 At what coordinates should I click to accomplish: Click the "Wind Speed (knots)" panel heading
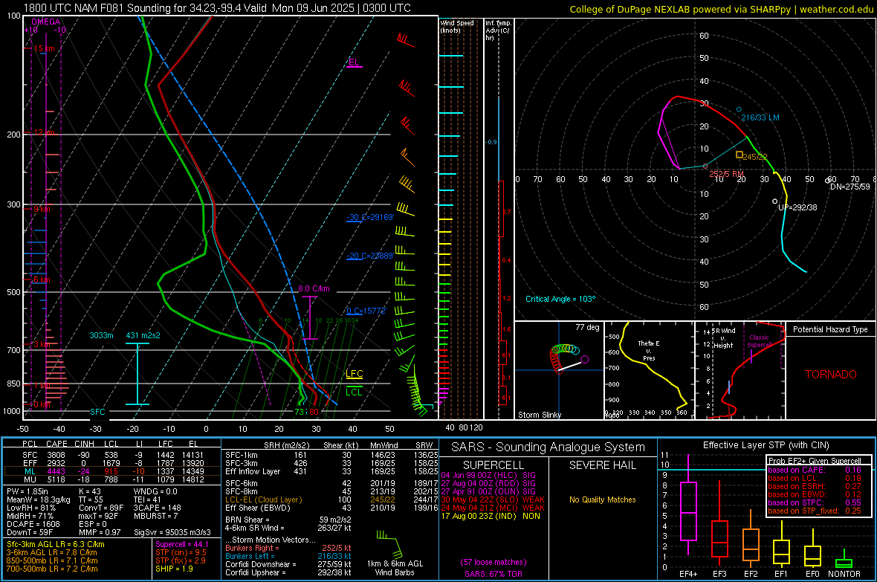click(457, 26)
